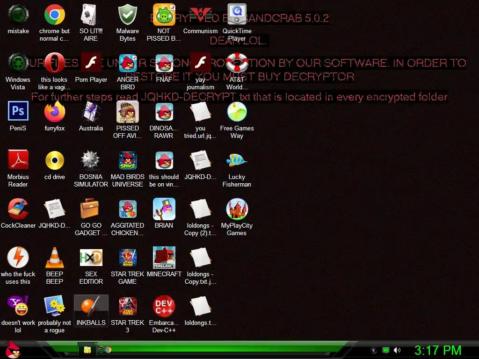The width and height of the screenshot is (479, 359).
Task: Select the 'cd drive' disc icon
Action: coord(54,160)
